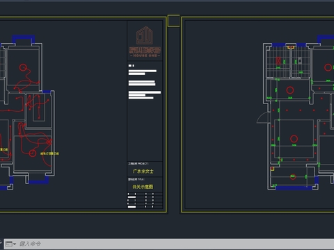Select the small red circle in right plan's bottom room

coord(293,176)
